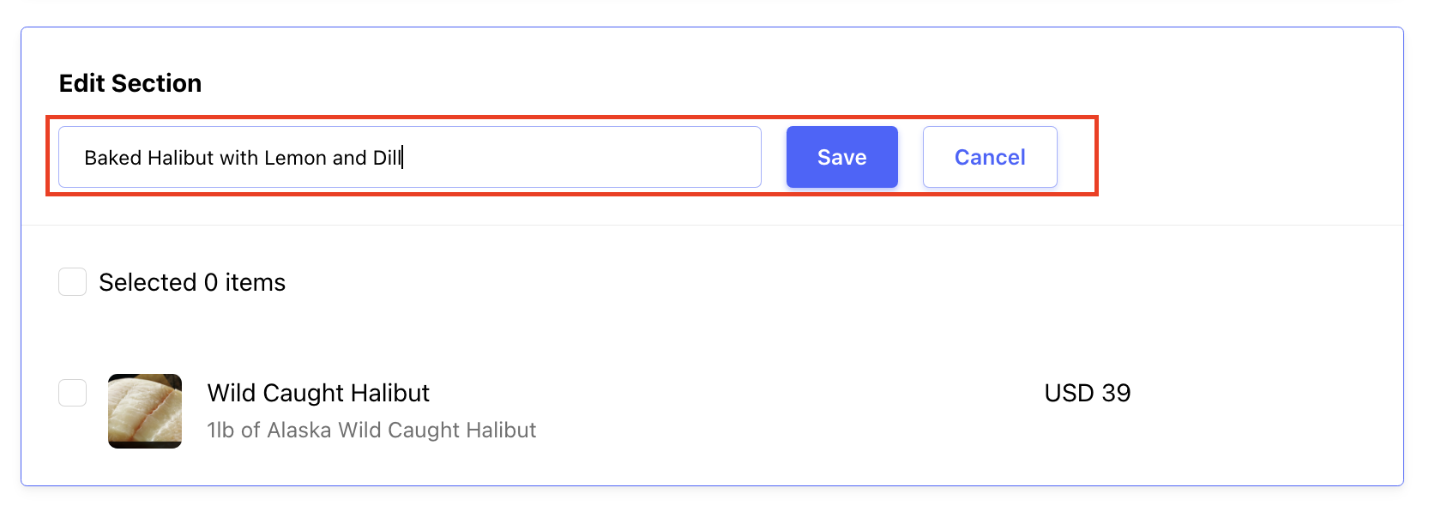Click the USD 39 price
Screen dimensions: 1429x506
(x=1088, y=393)
